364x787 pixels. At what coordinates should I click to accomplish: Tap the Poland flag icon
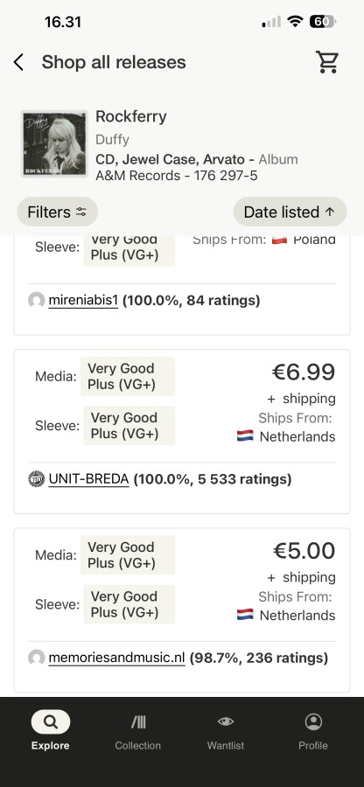point(279,240)
